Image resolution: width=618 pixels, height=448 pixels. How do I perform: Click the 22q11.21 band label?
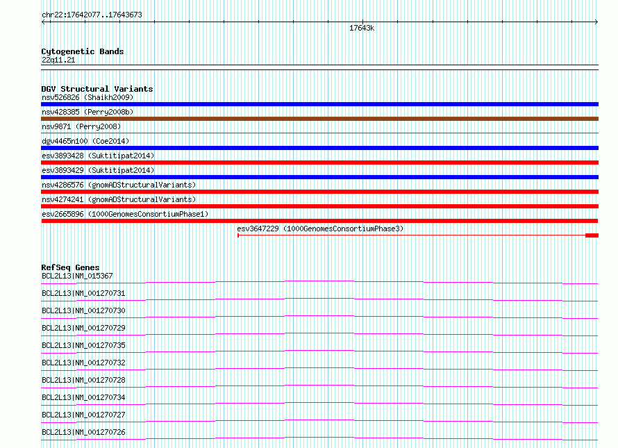[x=58, y=60]
